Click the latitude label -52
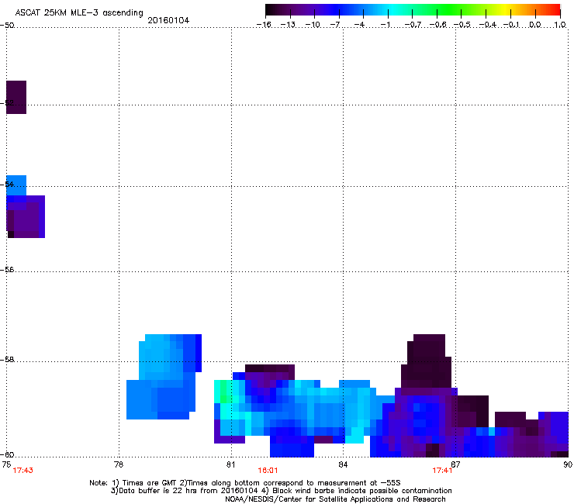Viewport: 574px width, 504px height. click(7, 103)
